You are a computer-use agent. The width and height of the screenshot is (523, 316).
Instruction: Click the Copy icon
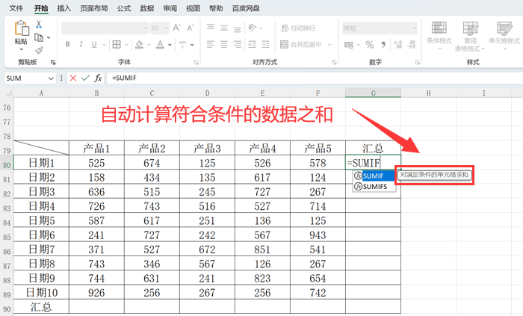[x=39, y=37]
